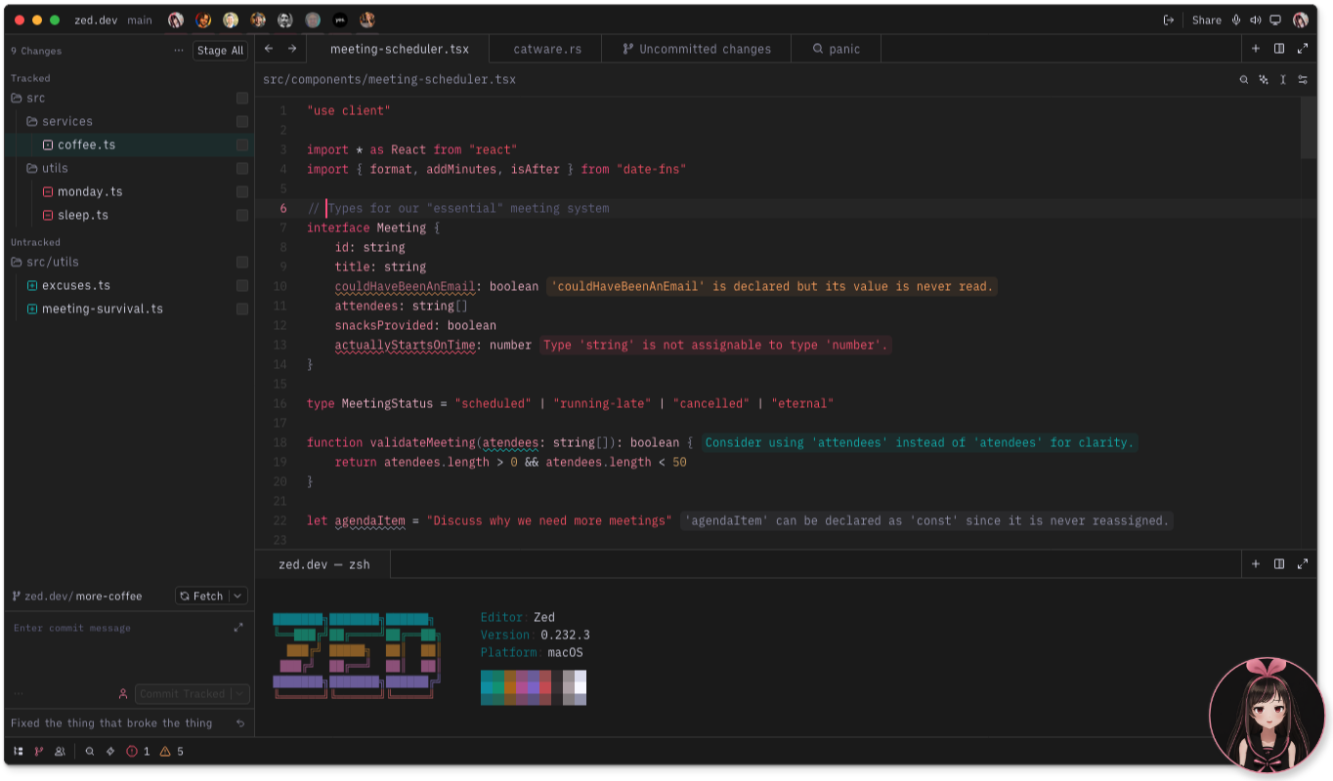
Task: Go back using the left arrow
Action: tap(269, 48)
